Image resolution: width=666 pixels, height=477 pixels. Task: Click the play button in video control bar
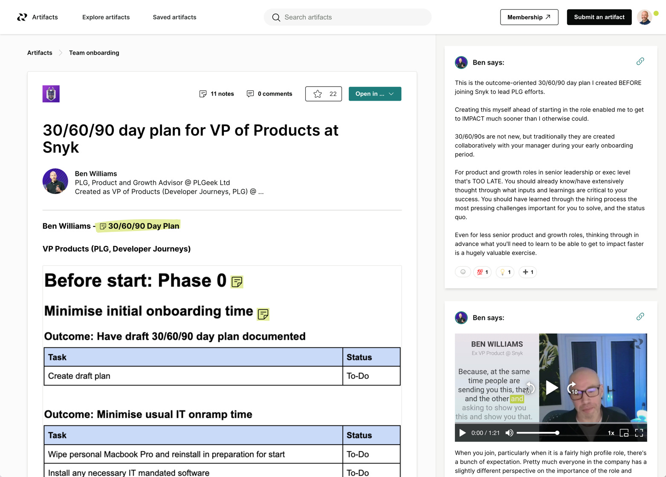click(463, 433)
